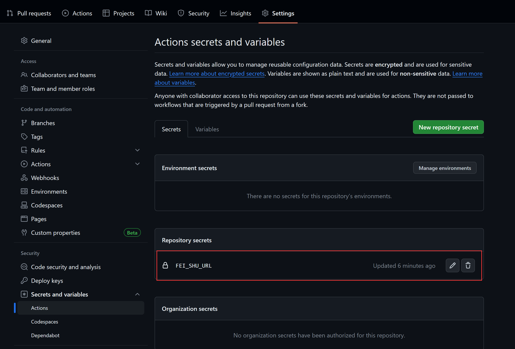Click the book icon in Wiki tab
Image resolution: width=515 pixels, height=349 pixels.
[148, 13]
